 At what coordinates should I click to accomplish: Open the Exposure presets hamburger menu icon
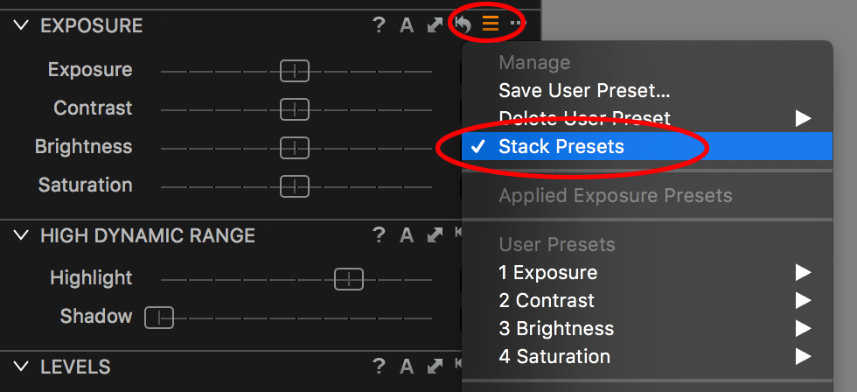(491, 24)
